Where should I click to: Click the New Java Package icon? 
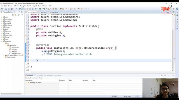click(53, 9)
